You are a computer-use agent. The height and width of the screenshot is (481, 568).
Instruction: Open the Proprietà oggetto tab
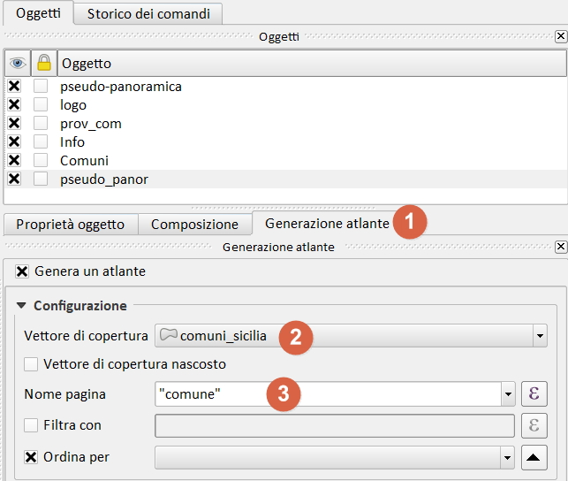tap(70, 225)
